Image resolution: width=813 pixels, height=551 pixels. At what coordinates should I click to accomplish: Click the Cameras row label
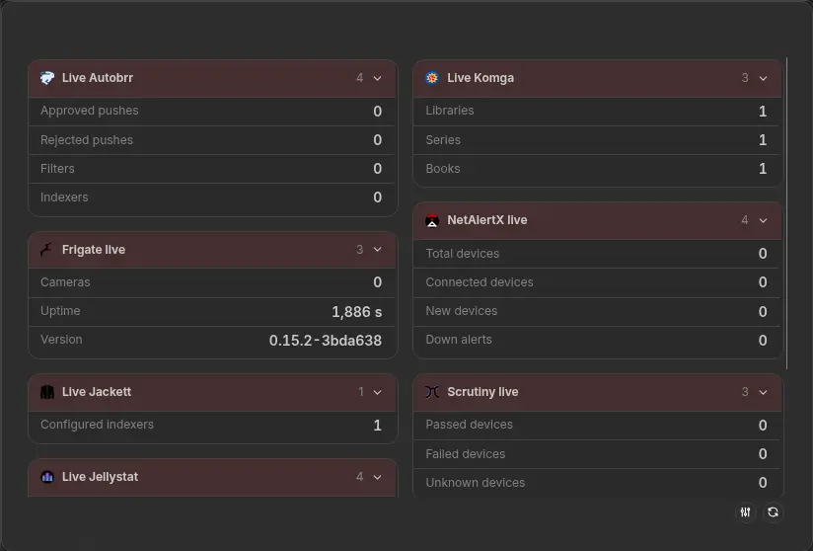tap(65, 282)
